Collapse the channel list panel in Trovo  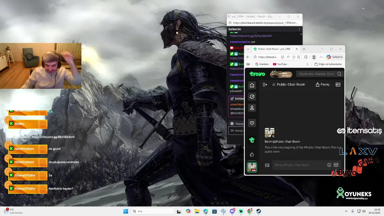[x=265, y=85]
